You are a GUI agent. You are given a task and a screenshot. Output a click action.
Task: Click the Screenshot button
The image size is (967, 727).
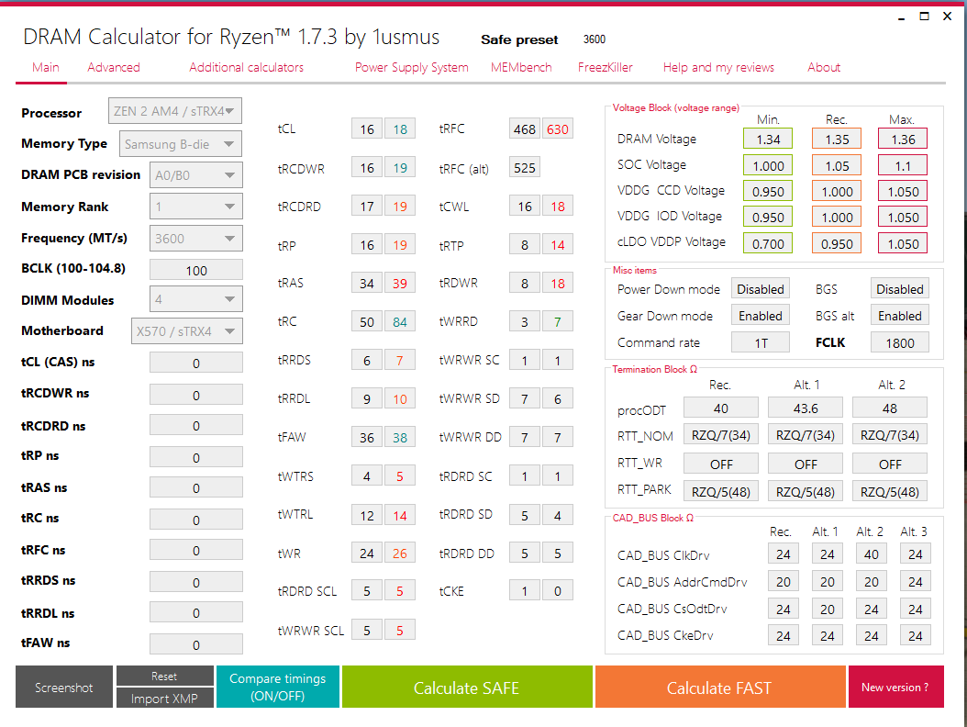[64, 687]
